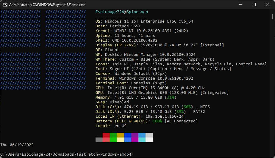This screenshot has width=275, height=158.
Task: Click the turquoise swatch in bottom row
Action: click(x=142, y=140)
